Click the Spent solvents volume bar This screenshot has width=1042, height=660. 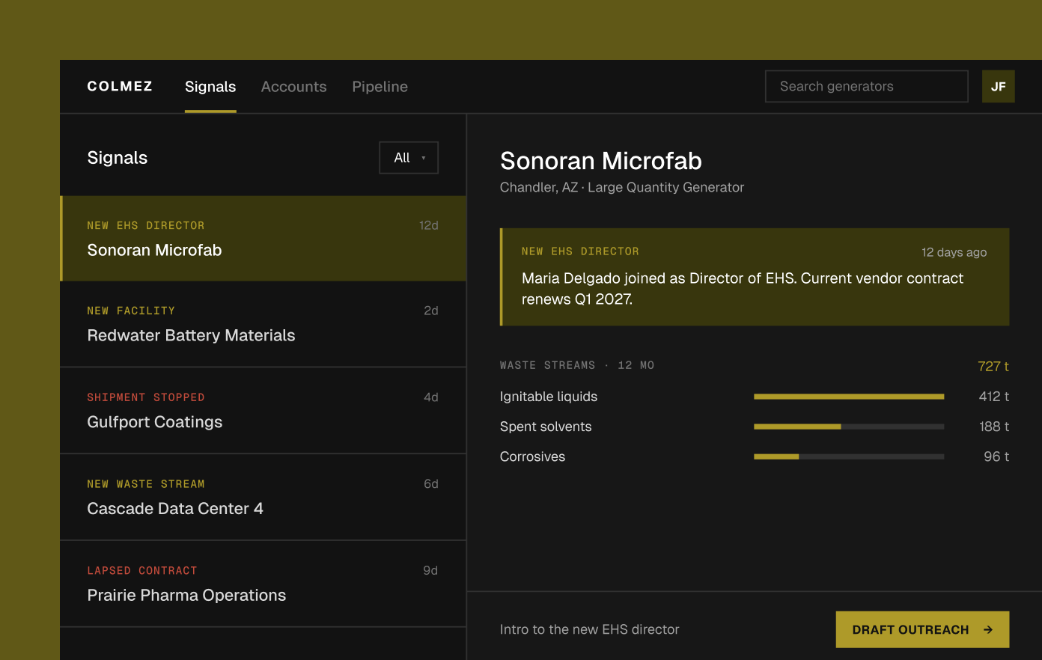(x=849, y=427)
